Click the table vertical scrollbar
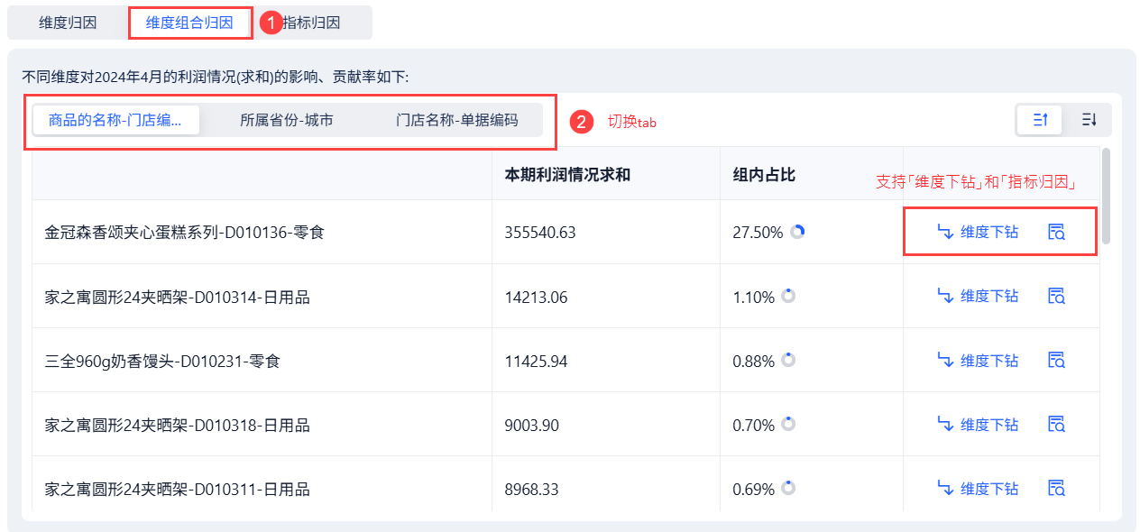This screenshot has height=532, width=1140. click(x=1107, y=197)
